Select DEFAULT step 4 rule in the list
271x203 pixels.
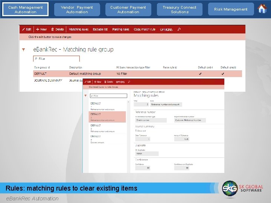coord(107,139)
